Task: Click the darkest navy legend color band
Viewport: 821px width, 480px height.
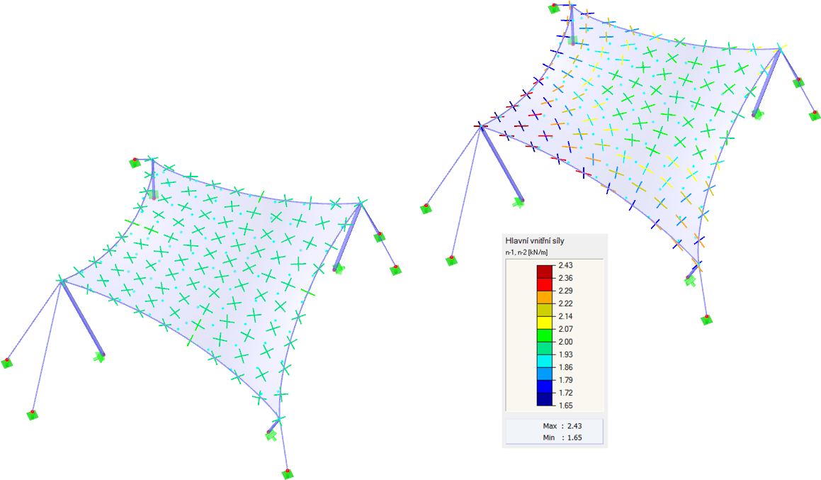Action: click(x=545, y=399)
